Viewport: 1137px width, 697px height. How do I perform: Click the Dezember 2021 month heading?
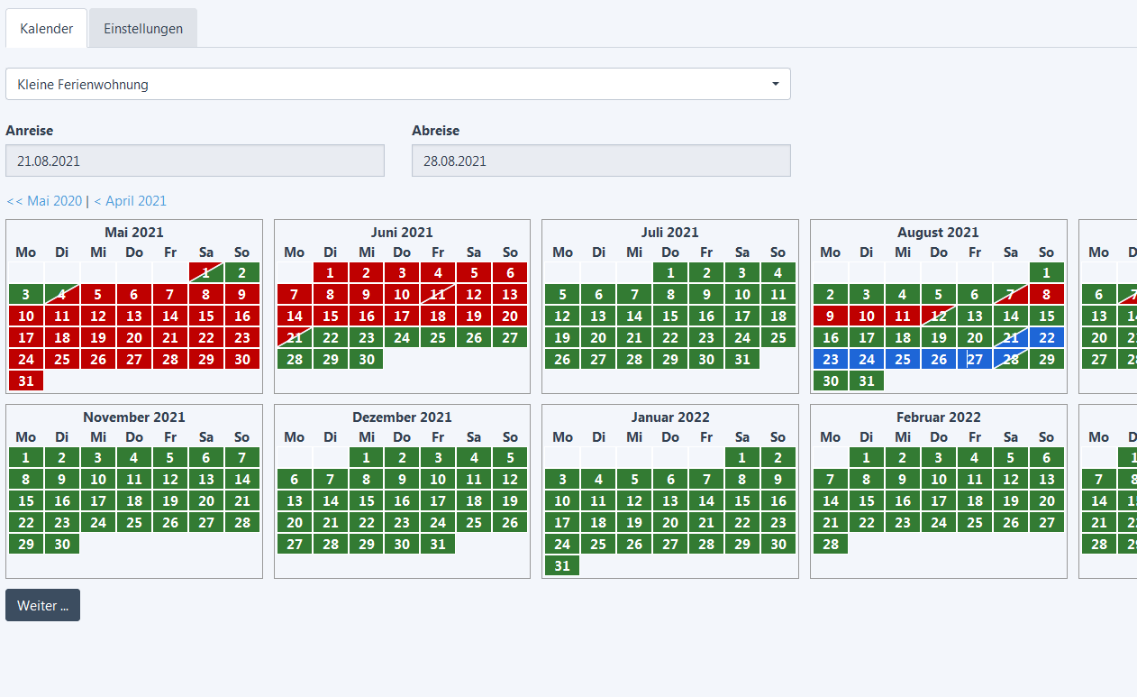[x=402, y=417]
